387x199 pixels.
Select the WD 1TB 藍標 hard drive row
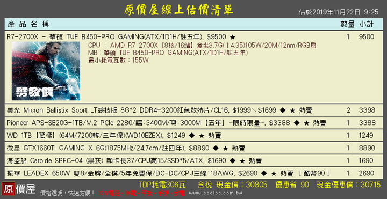(x=193, y=136)
